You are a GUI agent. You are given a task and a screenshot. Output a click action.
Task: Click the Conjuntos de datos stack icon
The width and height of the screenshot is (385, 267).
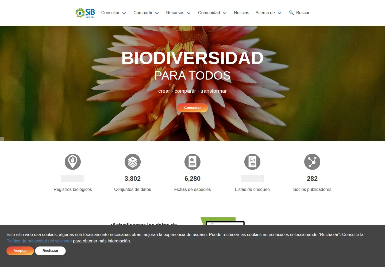pos(133,162)
